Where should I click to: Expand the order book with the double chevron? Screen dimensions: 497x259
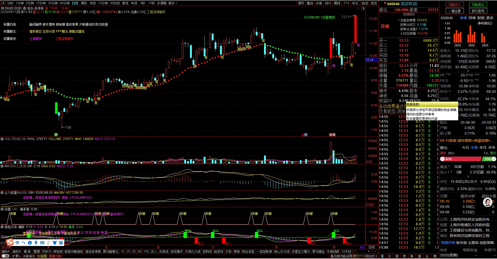(x=409, y=14)
